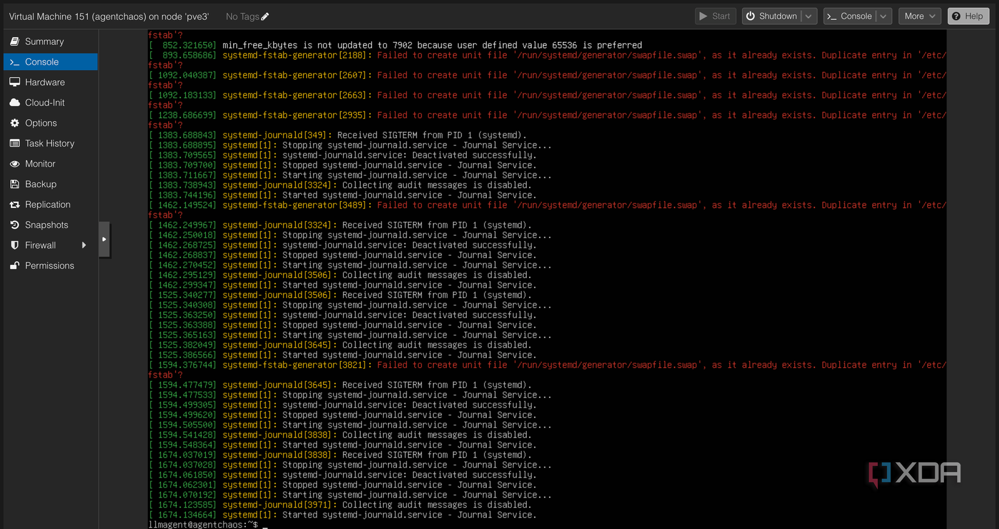
Task: Click the Shutdown button label
Action: (778, 16)
